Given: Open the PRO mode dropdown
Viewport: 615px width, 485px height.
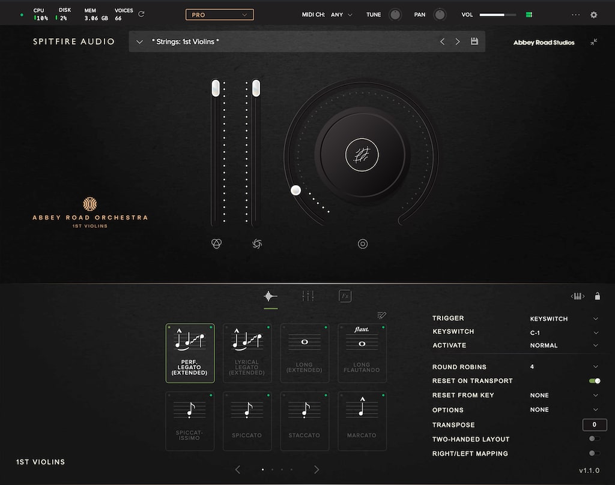Looking at the screenshot, I should click(x=220, y=15).
